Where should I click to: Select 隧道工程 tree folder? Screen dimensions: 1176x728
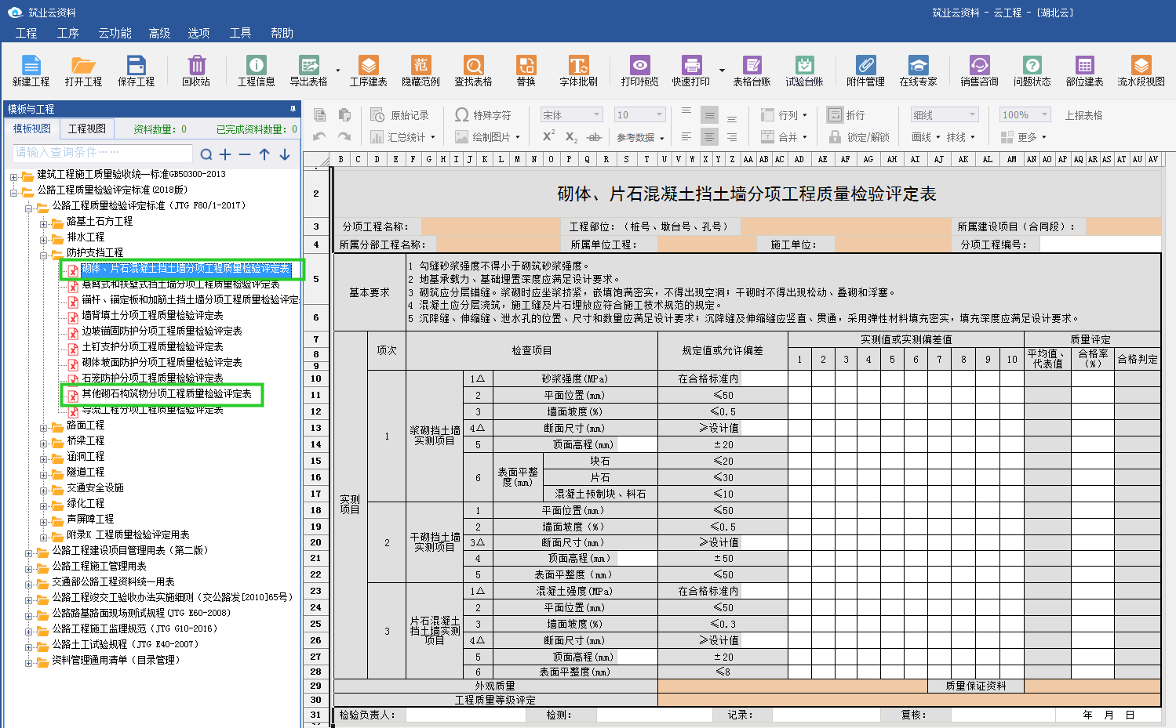pyautogui.click(x=85, y=472)
